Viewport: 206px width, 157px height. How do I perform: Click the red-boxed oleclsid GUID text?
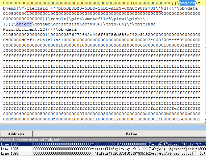point(94,8)
